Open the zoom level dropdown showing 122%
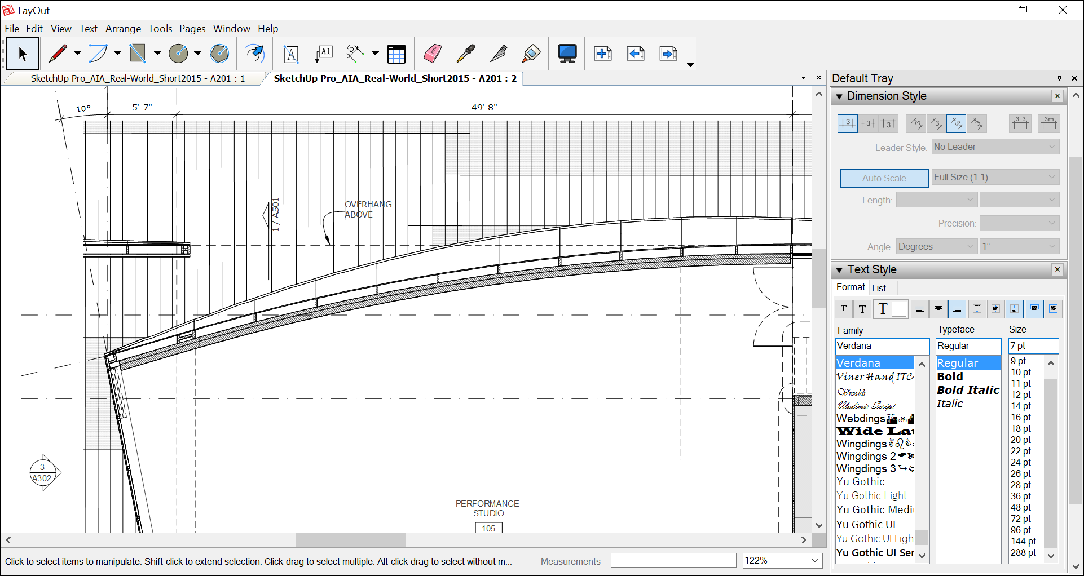 tap(815, 560)
